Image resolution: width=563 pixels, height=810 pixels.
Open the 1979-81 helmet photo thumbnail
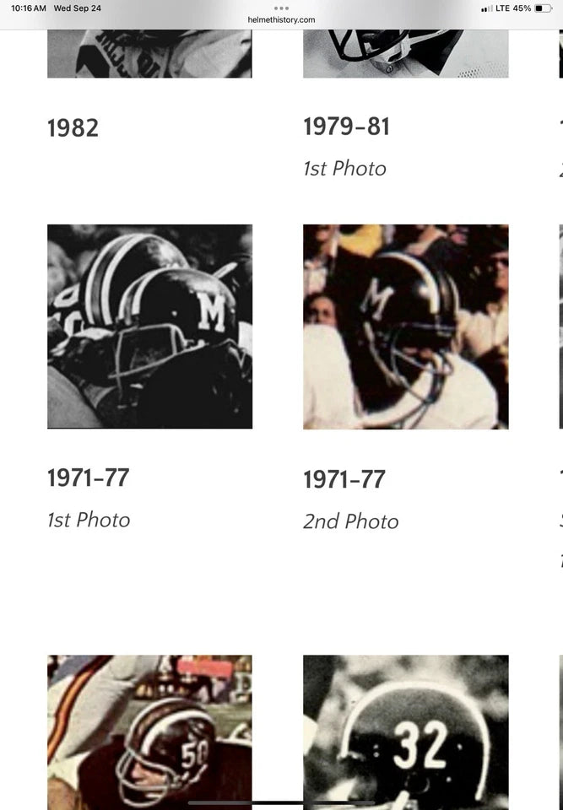pos(405,54)
